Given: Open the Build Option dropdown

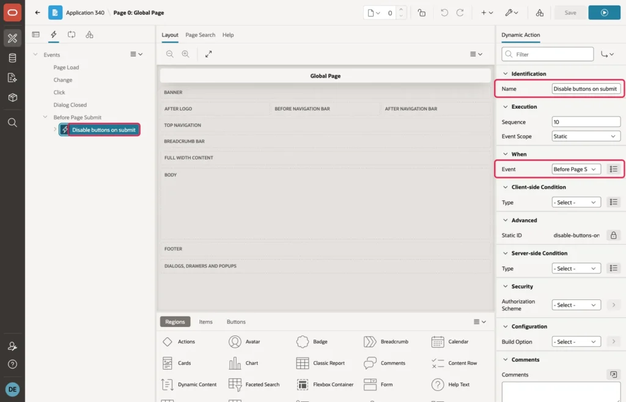Looking at the screenshot, I should coord(576,342).
